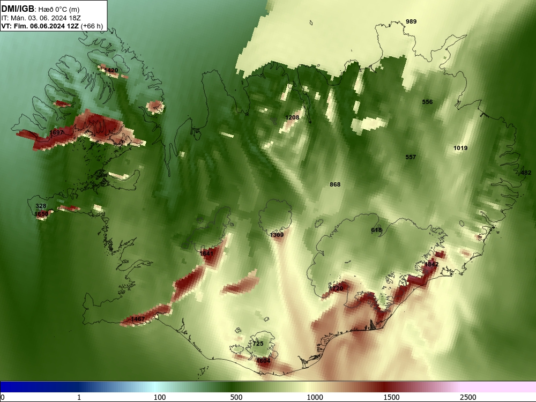Click the 1309 value label
Screen dimensions: 536x402
point(277,235)
